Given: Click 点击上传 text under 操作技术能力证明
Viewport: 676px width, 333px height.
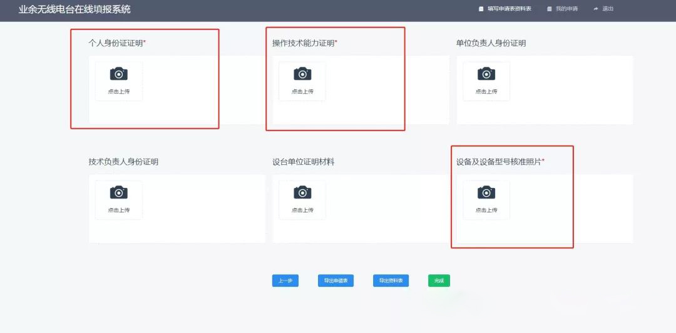Looking at the screenshot, I should tap(302, 91).
